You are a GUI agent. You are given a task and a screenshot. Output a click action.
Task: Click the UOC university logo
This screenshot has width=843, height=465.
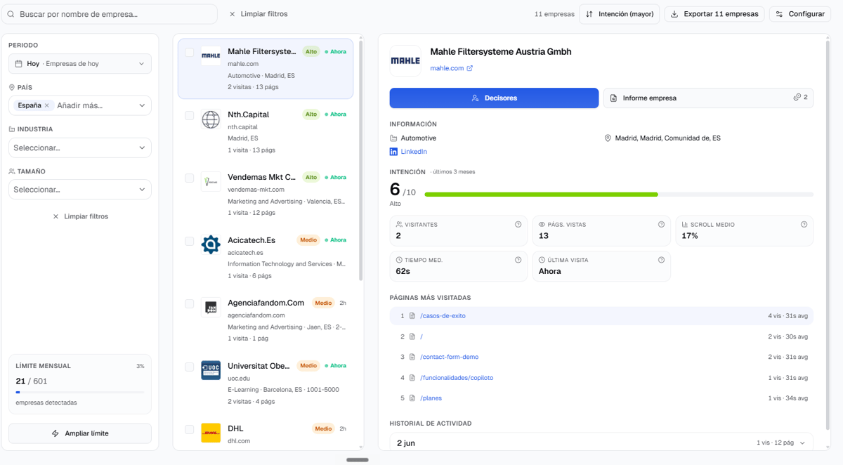click(211, 370)
